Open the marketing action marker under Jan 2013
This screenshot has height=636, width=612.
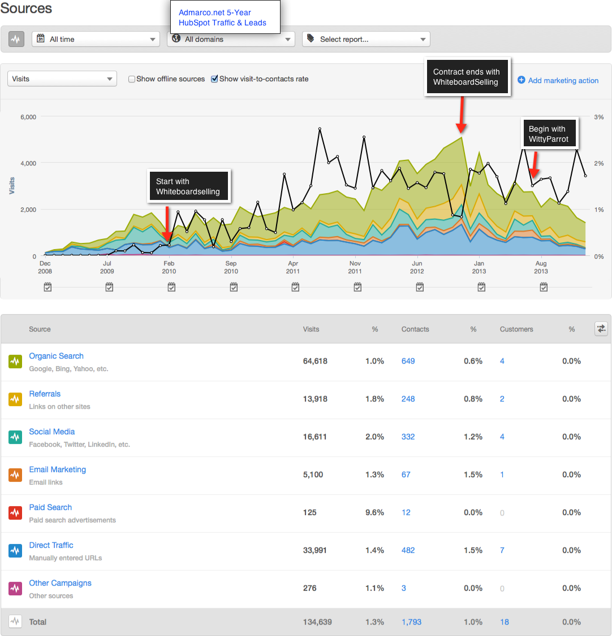coord(481,287)
